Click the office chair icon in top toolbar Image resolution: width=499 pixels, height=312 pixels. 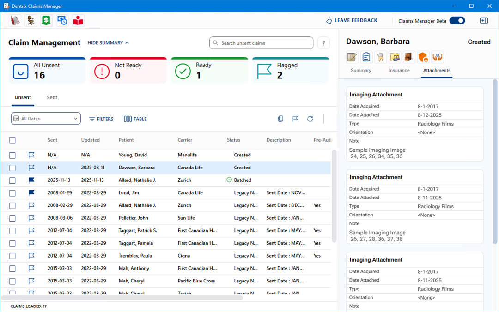tap(30, 20)
